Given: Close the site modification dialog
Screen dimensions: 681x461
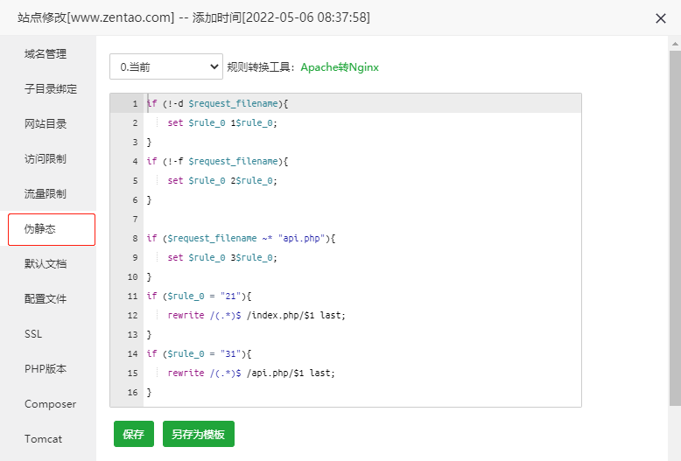Looking at the screenshot, I should [x=661, y=17].
